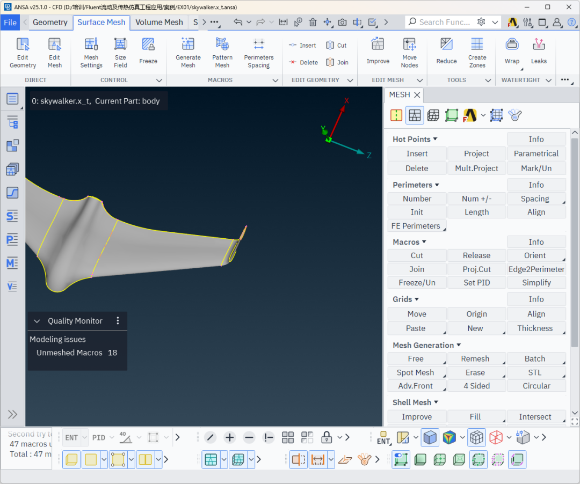The width and height of the screenshot is (580, 484).
Task: Open the File menu
Action: coord(10,22)
